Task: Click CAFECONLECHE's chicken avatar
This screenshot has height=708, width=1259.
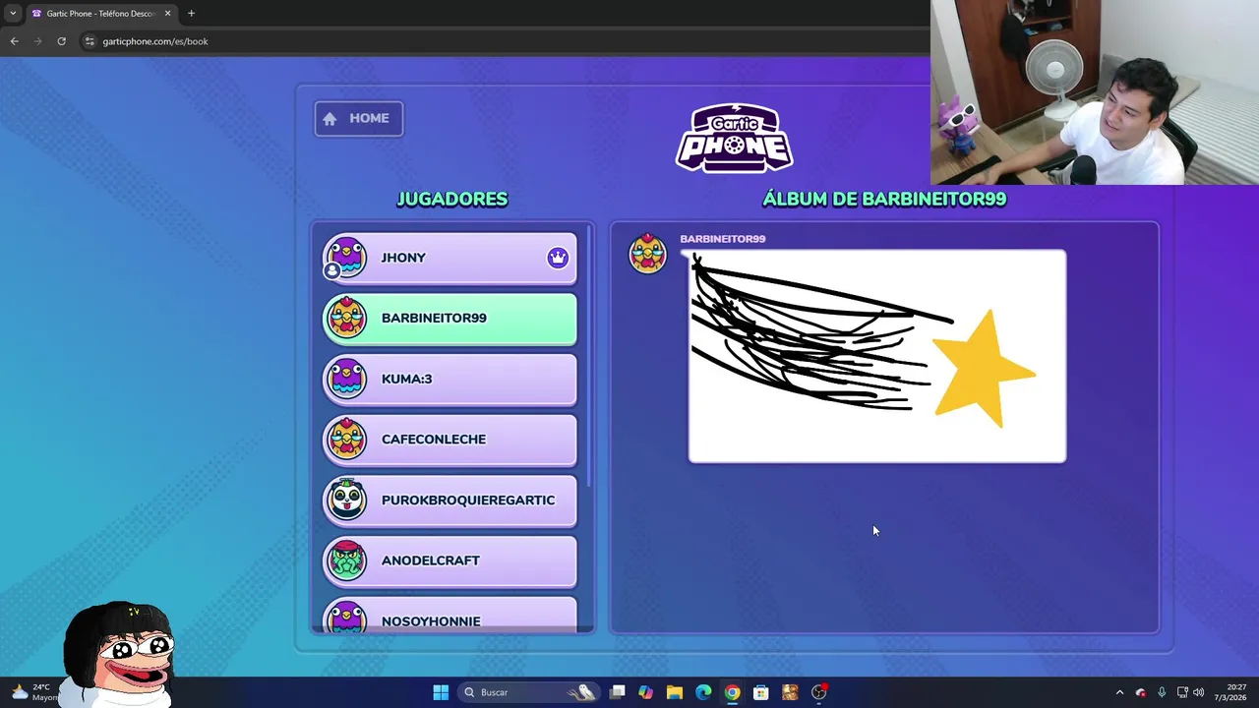Action: (346, 440)
